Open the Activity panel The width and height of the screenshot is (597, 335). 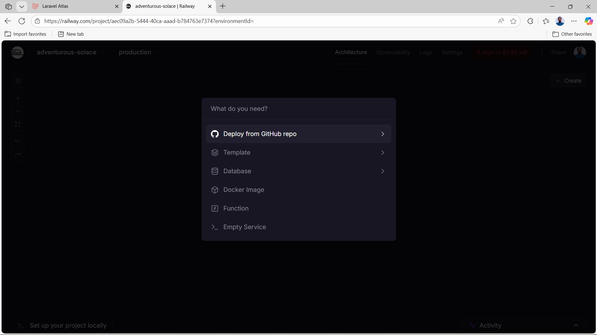pyautogui.click(x=524, y=325)
